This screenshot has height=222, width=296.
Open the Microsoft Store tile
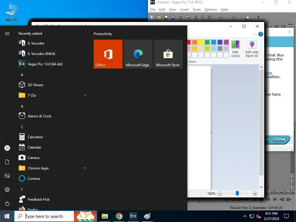click(168, 54)
